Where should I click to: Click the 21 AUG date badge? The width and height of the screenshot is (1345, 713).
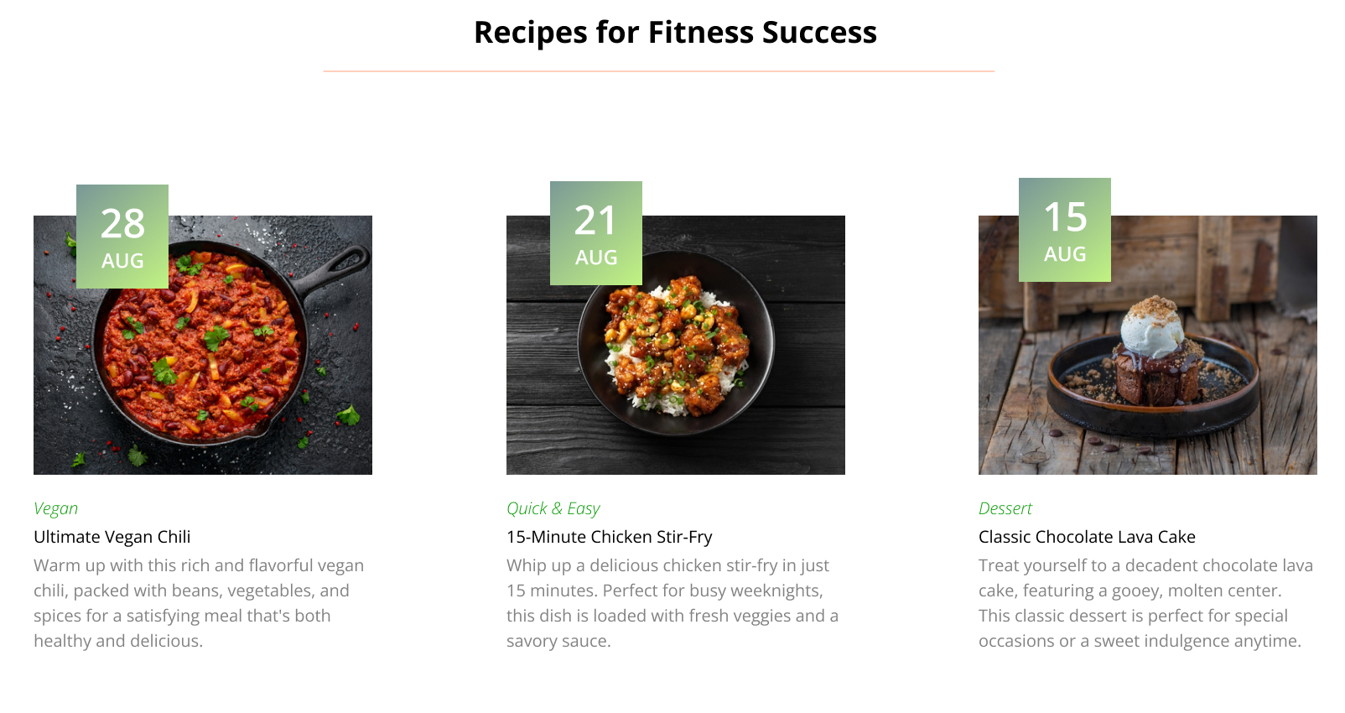point(596,233)
